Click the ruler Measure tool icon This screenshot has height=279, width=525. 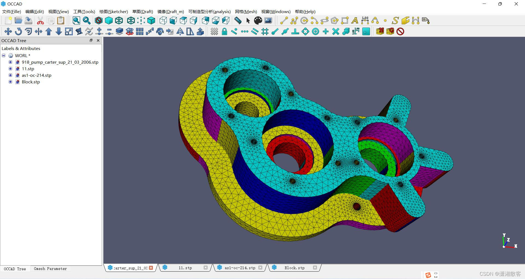point(238,21)
